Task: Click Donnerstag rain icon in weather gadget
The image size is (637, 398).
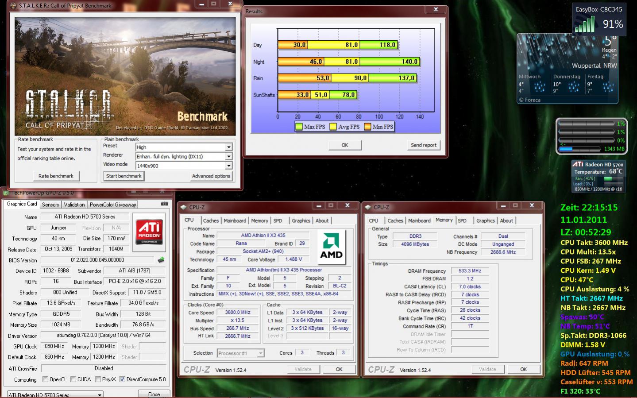Action: (574, 86)
